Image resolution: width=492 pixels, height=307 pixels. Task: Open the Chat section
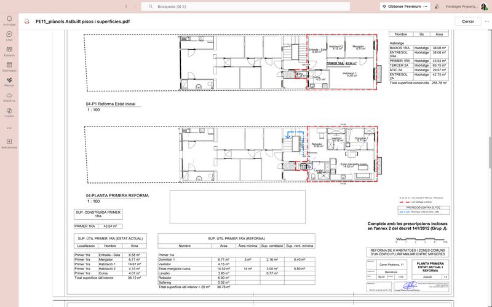tap(9, 36)
